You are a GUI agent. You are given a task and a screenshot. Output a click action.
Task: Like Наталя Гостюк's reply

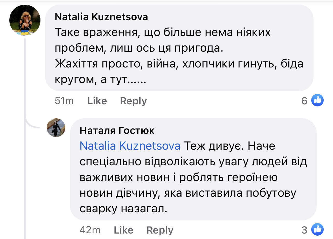click(x=123, y=230)
